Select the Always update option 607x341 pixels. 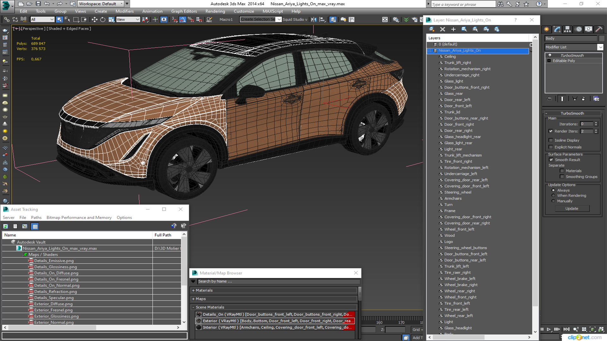pos(553,190)
